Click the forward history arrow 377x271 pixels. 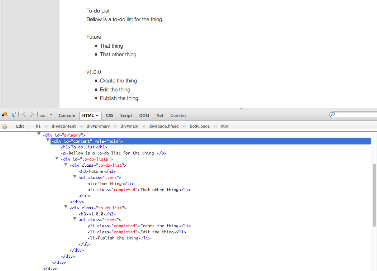pos(32,115)
